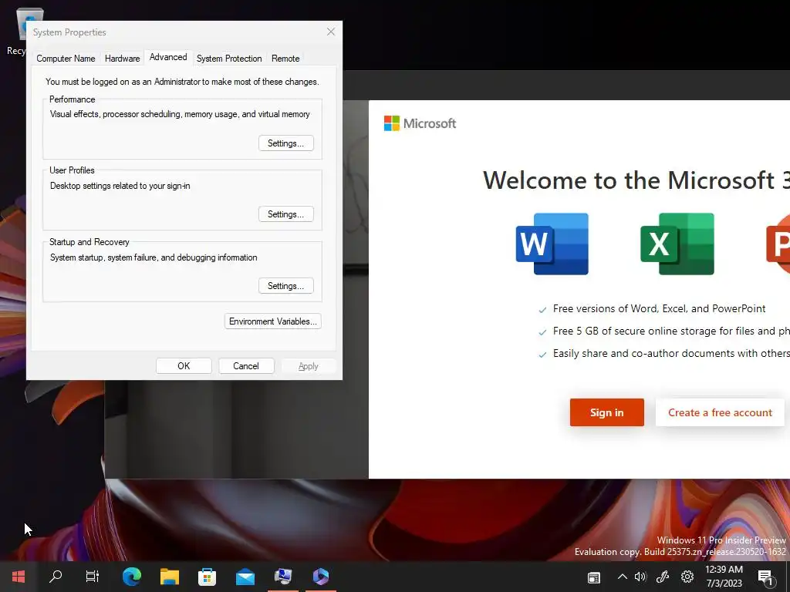Click the disabled Apply button
The height and width of the screenshot is (592, 790).
(x=309, y=366)
